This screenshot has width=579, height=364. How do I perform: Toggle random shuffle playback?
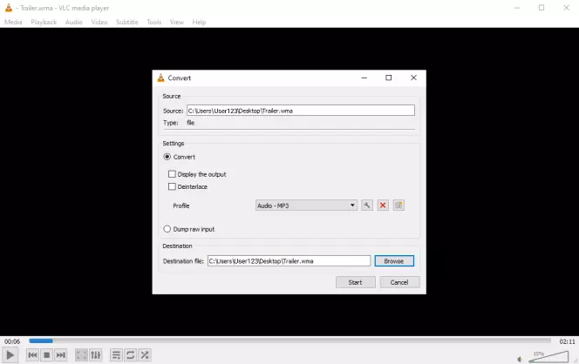145,355
